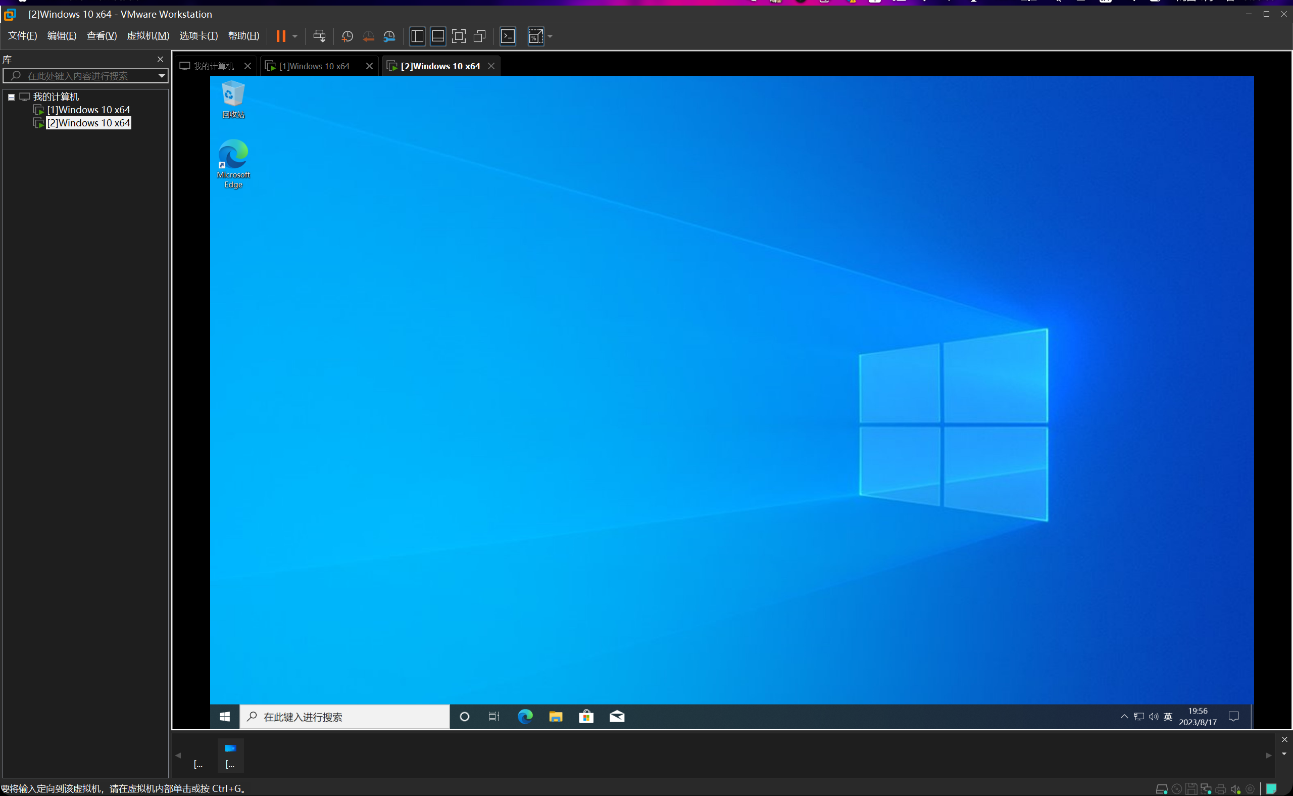Screen dimensions: 1293x796
Task: Open the 帮助(H) menu
Action: 243,36
